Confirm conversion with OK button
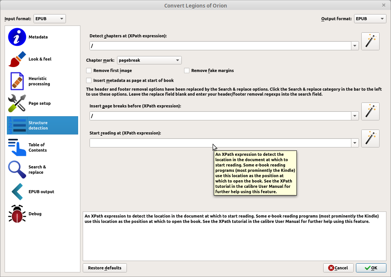Viewport: 391px width, 277px height. [371, 268]
